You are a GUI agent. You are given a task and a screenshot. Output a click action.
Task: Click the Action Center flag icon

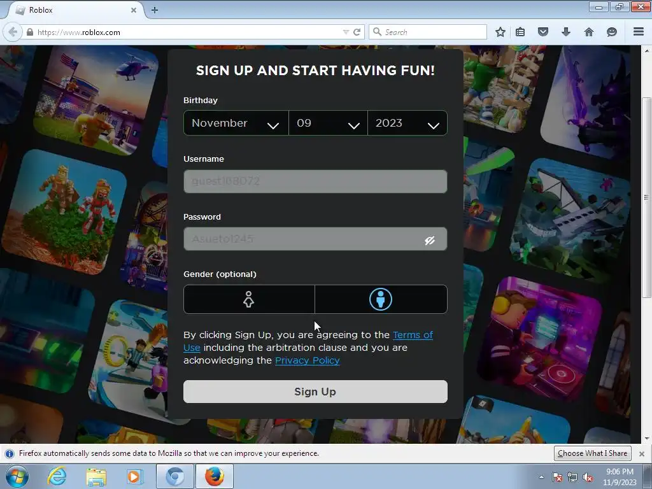(556, 477)
